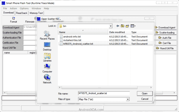Sort files by the Type column header
Image resolution: width=179 pixels, height=112 pixels.
point(141,32)
